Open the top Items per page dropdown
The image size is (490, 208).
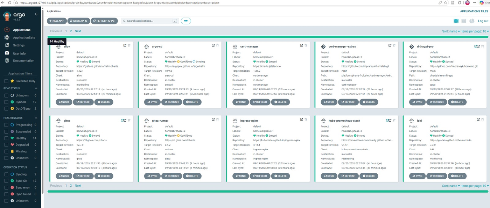pyautogui.click(x=475, y=31)
